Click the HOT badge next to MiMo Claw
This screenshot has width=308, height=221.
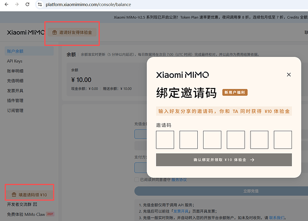(50, 214)
